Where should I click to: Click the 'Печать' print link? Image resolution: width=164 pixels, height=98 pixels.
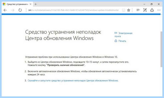tap(122, 41)
